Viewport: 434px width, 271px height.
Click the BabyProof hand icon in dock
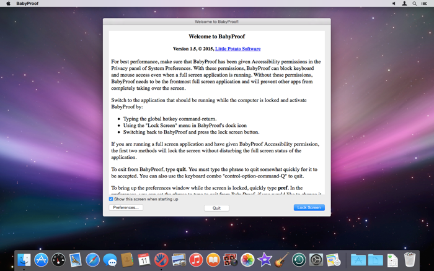click(161, 260)
